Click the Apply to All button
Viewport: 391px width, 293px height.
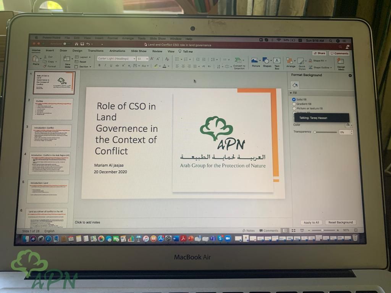coord(311,222)
